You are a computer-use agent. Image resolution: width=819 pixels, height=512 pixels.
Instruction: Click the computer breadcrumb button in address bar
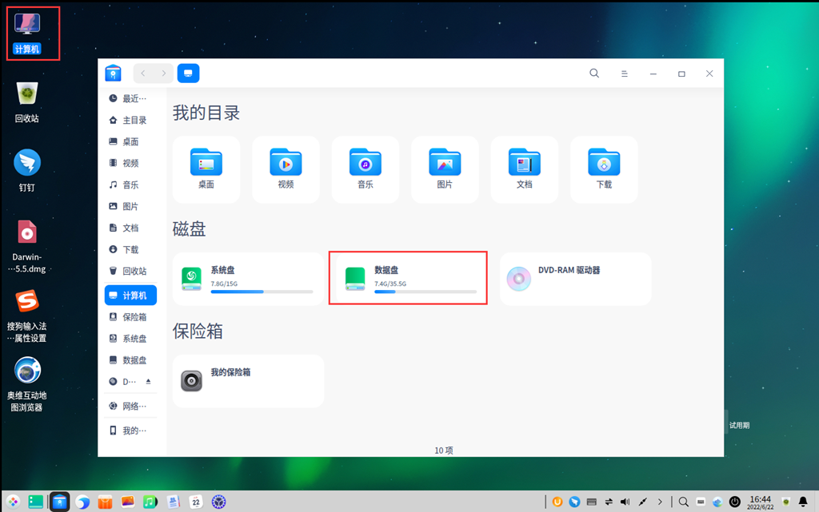pos(188,73)
